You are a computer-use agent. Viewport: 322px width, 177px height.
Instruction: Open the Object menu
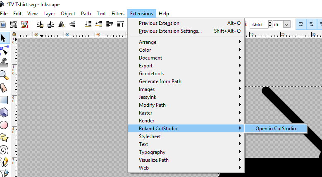(68, 14)
